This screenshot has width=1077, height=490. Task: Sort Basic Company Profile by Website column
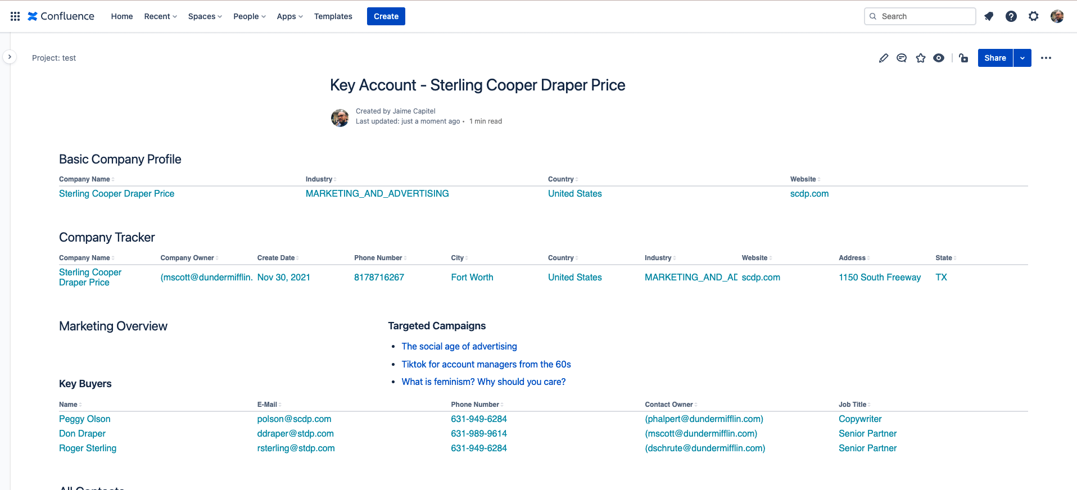[x=805, y=179]
